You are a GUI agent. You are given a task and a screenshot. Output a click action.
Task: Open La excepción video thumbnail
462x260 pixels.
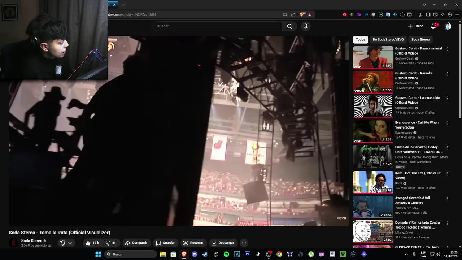pos(373,107)
